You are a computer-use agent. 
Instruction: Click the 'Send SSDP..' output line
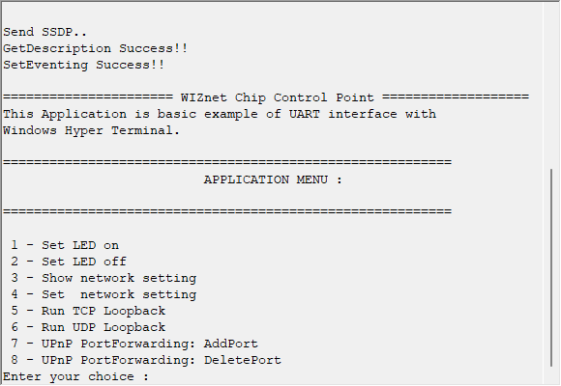pyautogui.click(x=45, y=32)
